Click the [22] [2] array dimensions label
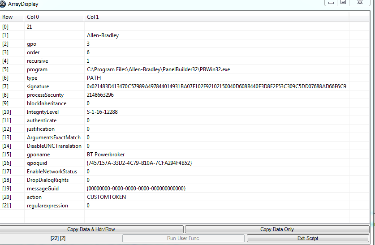375x245 pixels. pos(58,238)
